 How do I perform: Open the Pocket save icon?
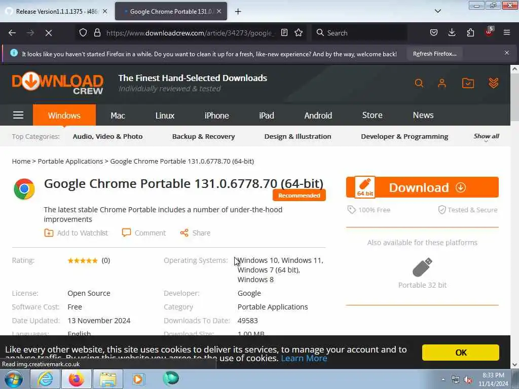point(434,33)
